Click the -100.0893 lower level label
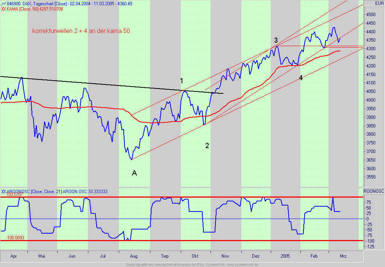Viewport: 385px width, 267px height. point(15,238)
